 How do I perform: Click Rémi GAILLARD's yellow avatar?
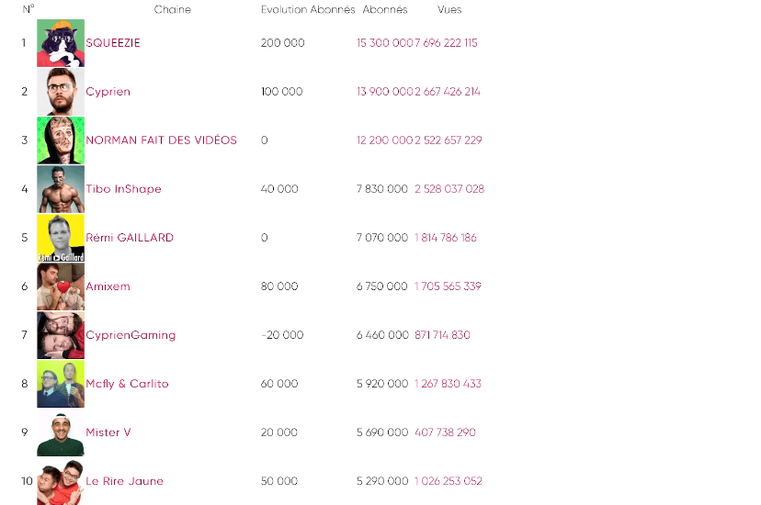(x=61, y=238)
